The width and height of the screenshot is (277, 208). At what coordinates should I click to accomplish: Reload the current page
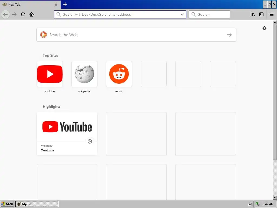23,14
